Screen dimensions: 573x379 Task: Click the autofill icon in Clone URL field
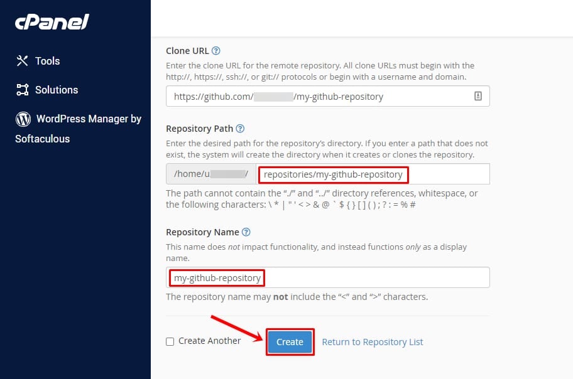477,97
